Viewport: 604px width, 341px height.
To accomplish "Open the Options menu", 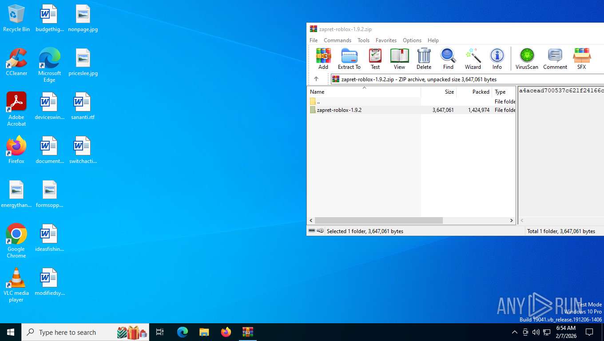I will [412, 40].
